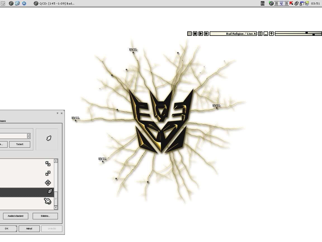Stop playback in the mini player
The image size is (322, 242).
(x=195, y=34)
